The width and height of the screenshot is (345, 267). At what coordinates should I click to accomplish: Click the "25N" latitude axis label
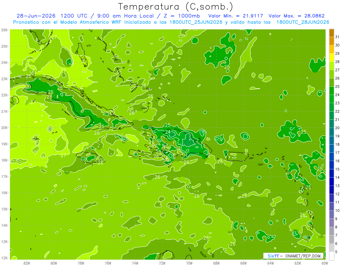click(x=4, y=46)
